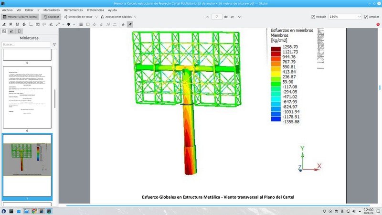The width and height of the screenshot is (382, 215).
Task: Add current annotation tool to favorites star
Action: point(123,24)
